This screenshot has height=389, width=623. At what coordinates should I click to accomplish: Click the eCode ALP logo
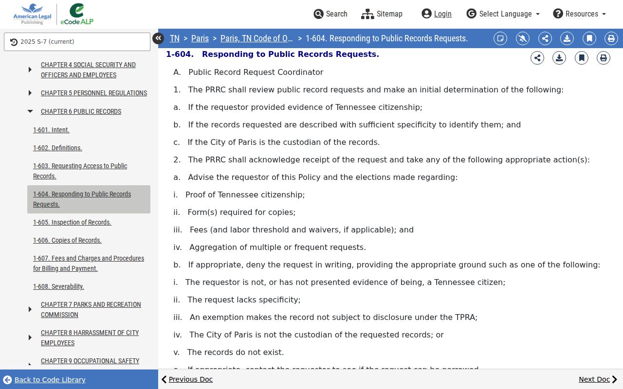pyautogui.click(x=77, y=14)
